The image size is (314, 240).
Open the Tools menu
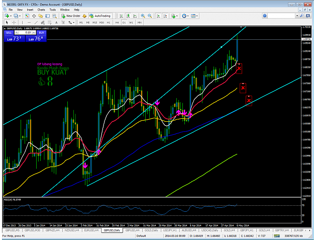pyautogui.click(x=53, y=10)
